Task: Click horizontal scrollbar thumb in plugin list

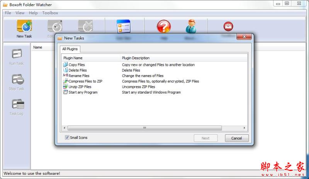Action: click(x=144, y=128)
